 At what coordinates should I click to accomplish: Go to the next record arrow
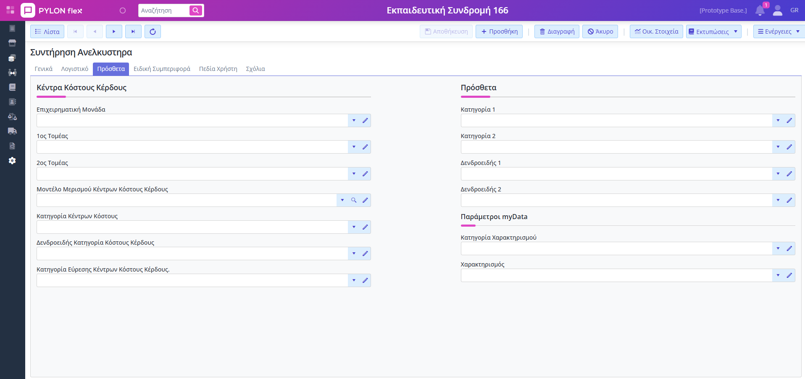pos(114,31)
